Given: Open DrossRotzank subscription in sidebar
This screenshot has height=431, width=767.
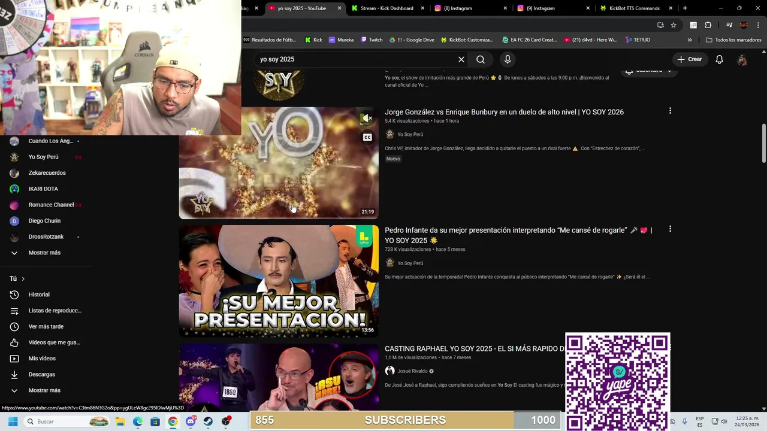Looking at the screenshot, I should (x=46, y=237).
